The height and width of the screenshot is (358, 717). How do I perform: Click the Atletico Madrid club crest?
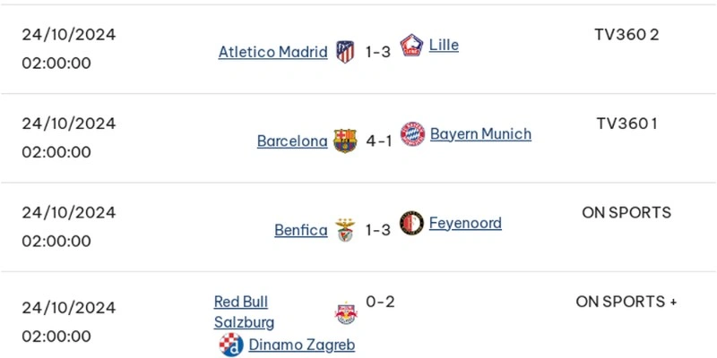tap(345, 52)
